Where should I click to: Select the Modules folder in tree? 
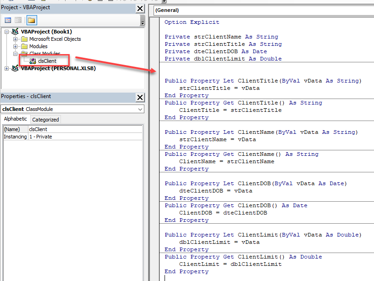pyautogui.click(x=38, y=46)
